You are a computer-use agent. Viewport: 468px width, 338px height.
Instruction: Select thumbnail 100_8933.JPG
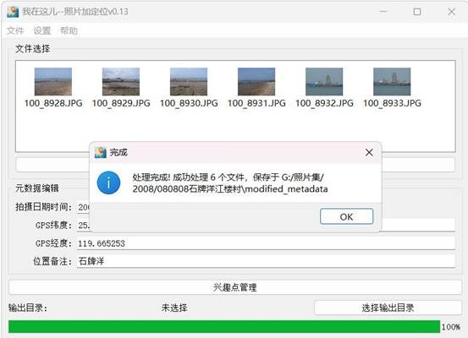click(392, 88)
